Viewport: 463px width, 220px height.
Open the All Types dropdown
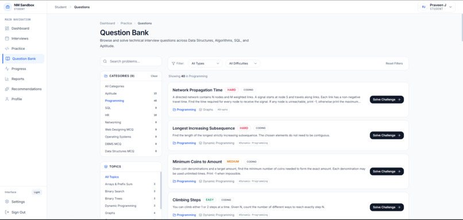click(x=205, y=64)
